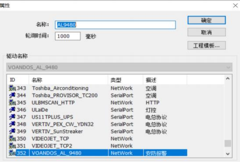This screenshot has height=162, width=240.
Task: Sort list by 类型 column header
Action: point(125,80)
